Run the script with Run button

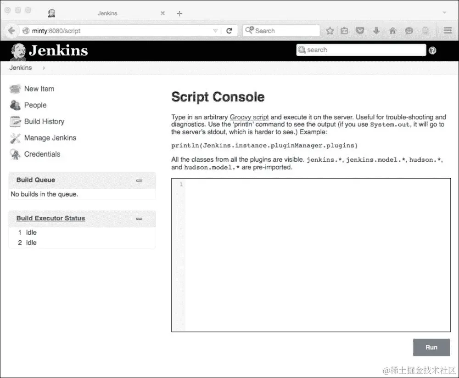point(431,348)
